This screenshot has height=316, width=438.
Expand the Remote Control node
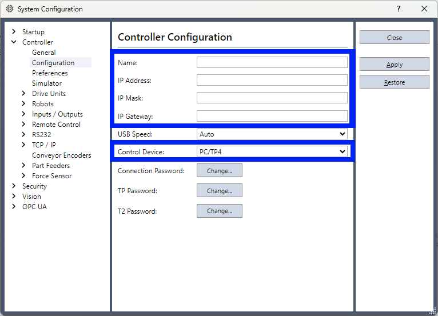[x=24, y=124]
